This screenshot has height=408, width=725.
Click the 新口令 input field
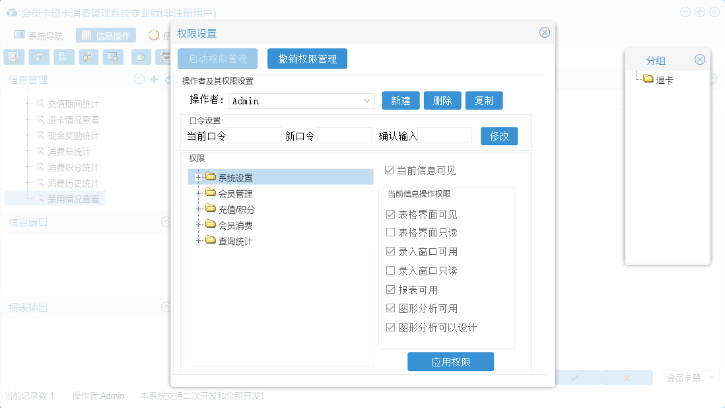pos(345,136)
